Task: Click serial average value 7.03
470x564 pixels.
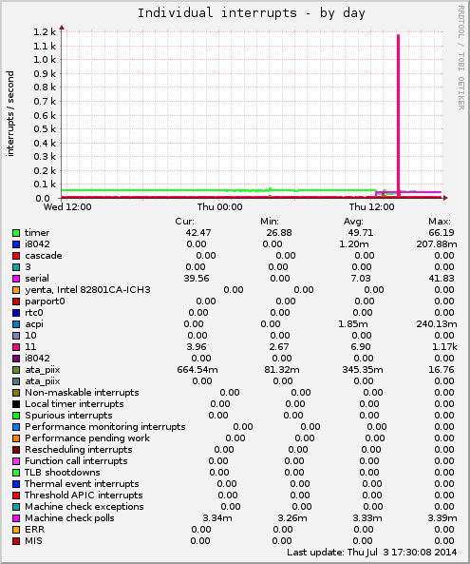Action: point(361,279)
